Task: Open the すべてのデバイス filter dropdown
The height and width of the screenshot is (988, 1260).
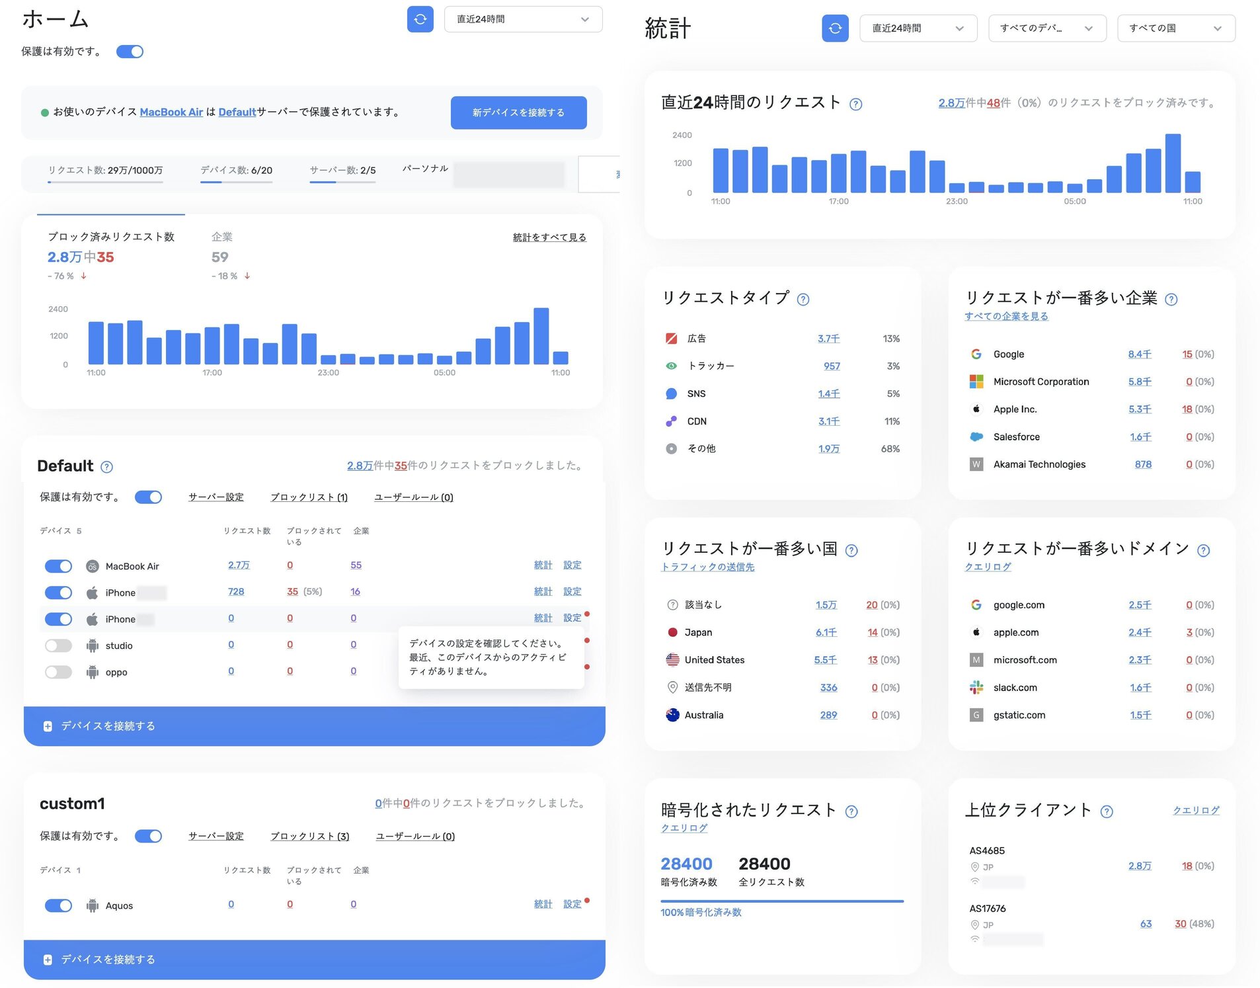Action: coord(1046,28)
